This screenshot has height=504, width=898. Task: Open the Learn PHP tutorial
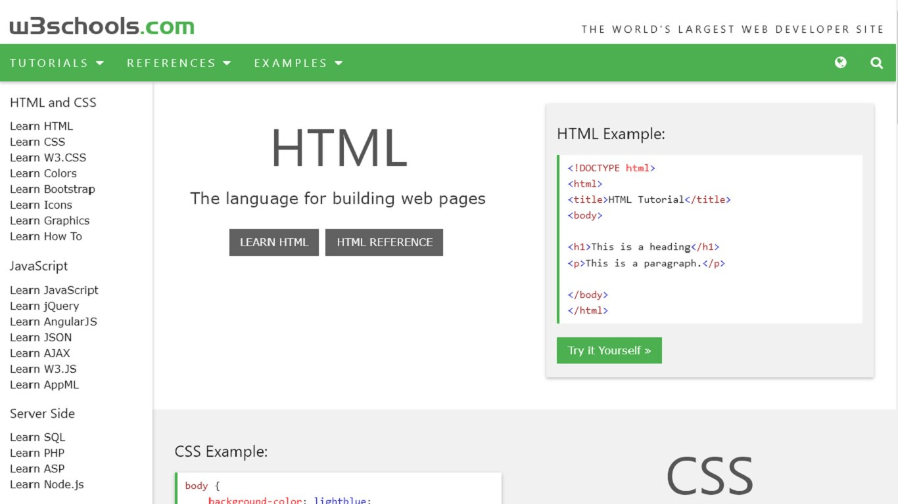click(37, 453)
